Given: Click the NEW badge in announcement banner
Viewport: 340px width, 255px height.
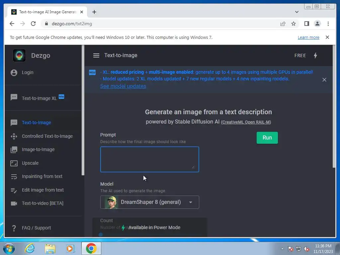Looking at the screenshot, I should 92,72.
